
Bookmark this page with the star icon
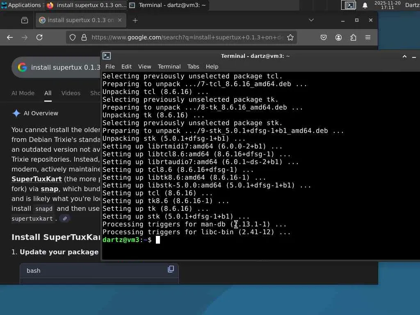(290, 37)
